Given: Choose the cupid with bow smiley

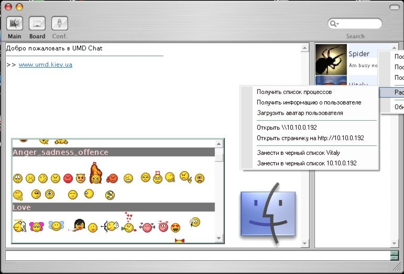Looking at the screenshot, I should click(111, 227).
